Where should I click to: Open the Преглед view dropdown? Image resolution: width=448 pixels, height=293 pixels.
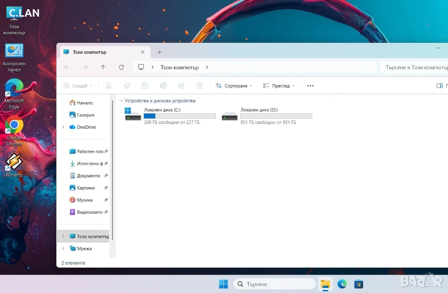pyautogui.click(x=279, y=86)
